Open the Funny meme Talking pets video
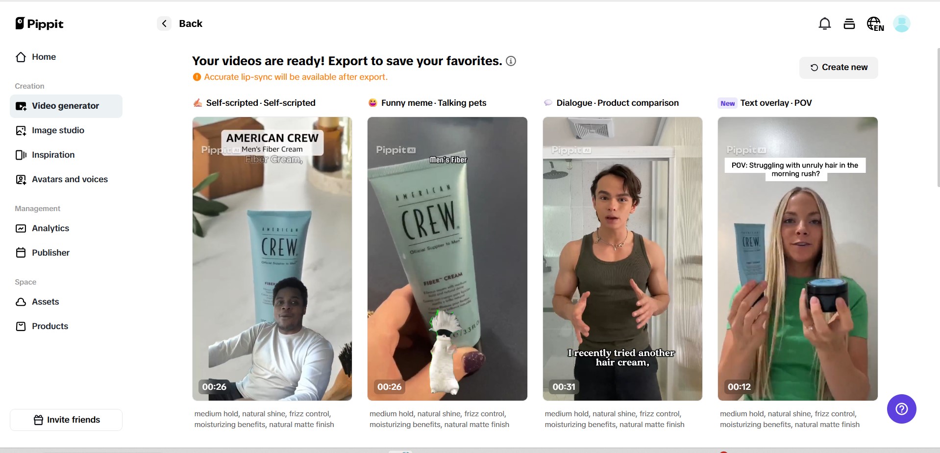The image size is (940, 453). click(x=447, y=259)
